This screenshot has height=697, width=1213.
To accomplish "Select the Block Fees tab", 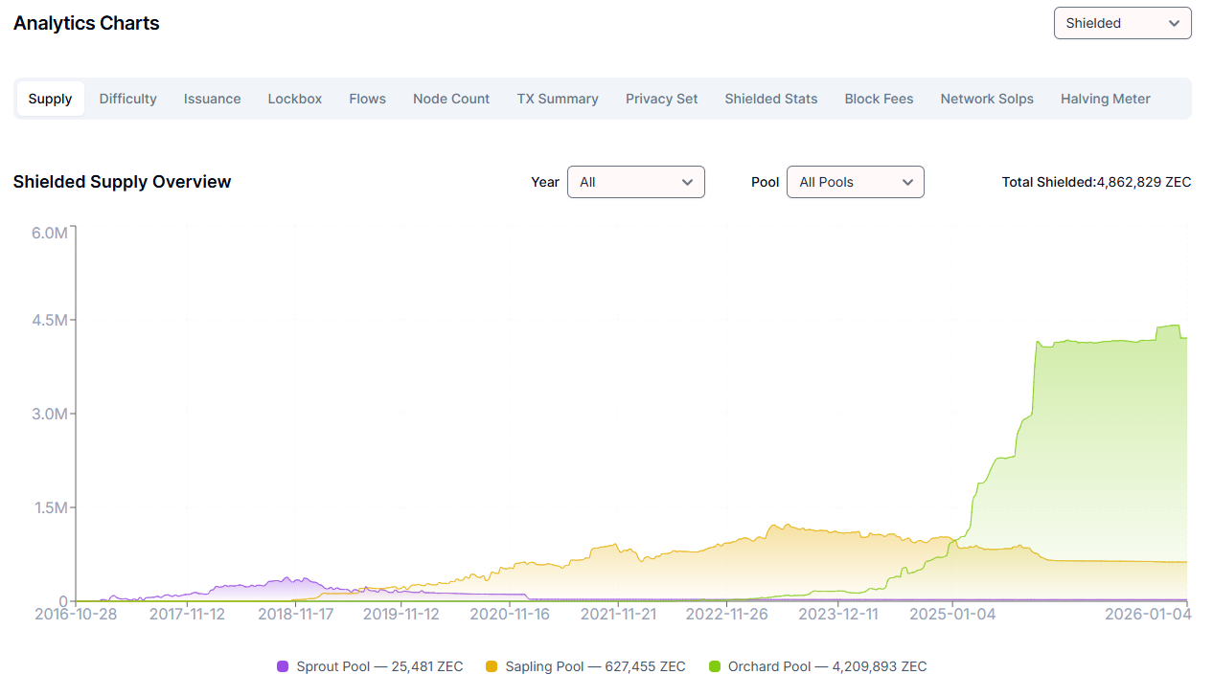I will [879, 99].
